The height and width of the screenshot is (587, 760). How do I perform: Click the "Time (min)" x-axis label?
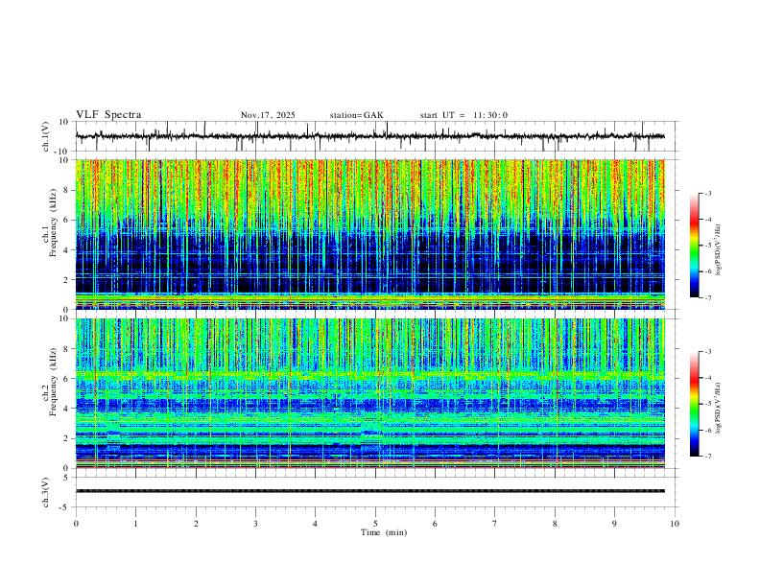click(x=384, y=532)
